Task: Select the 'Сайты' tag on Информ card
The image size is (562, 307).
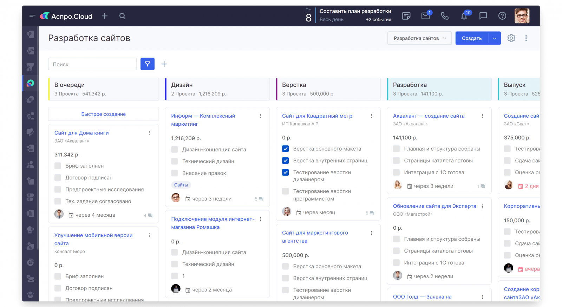Action: tap(181, 185)
